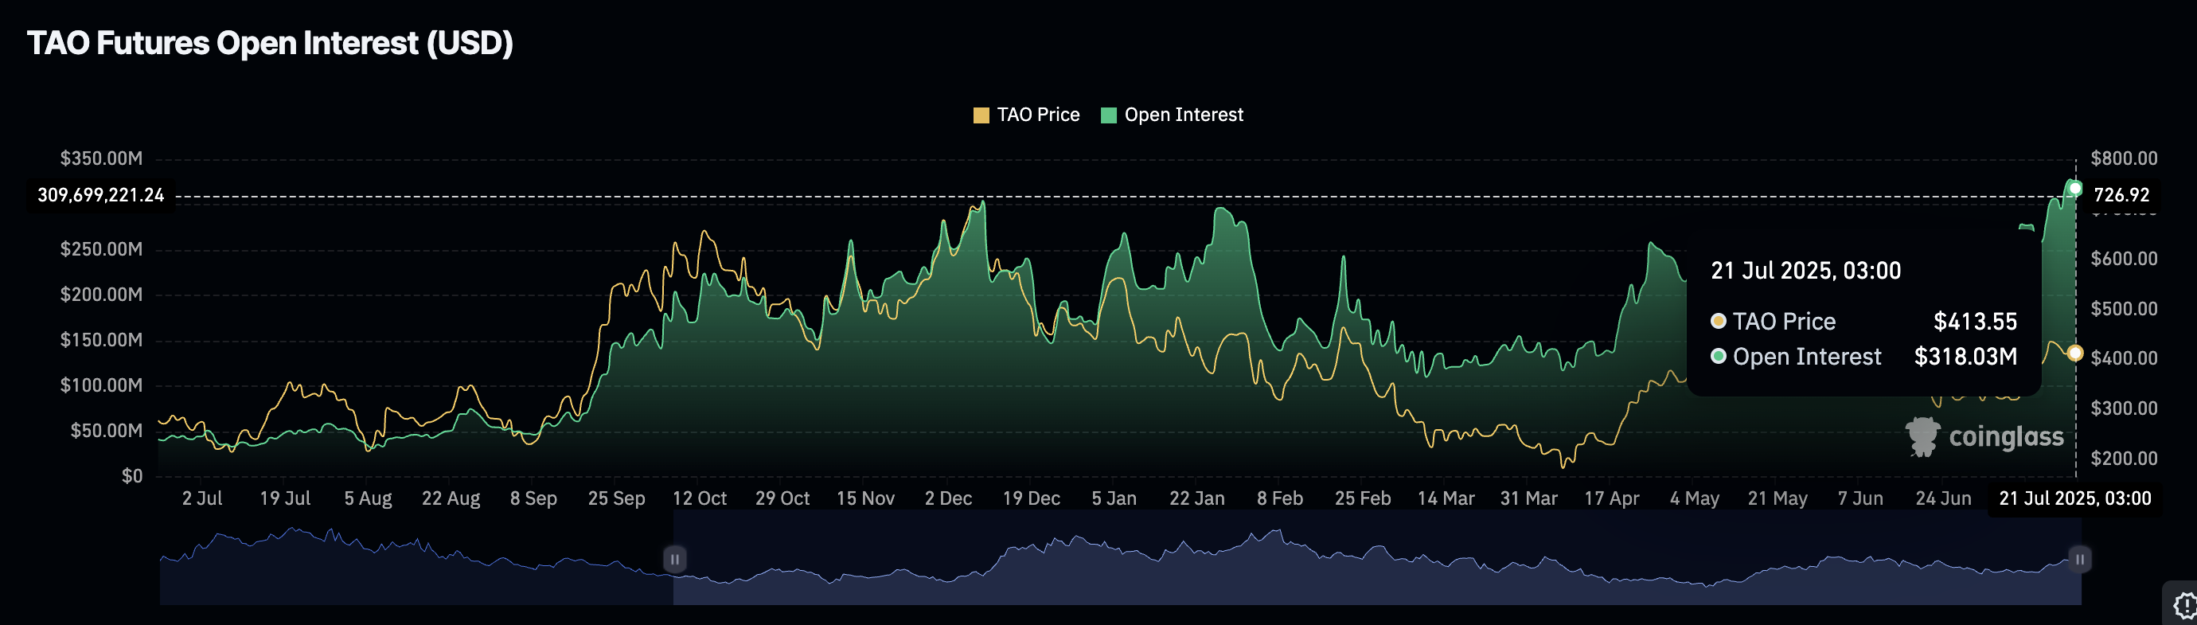Click the yellow TAO Price data point marker
Image resolution: width=2197 pixels, height=625 pixels.
2075,353
